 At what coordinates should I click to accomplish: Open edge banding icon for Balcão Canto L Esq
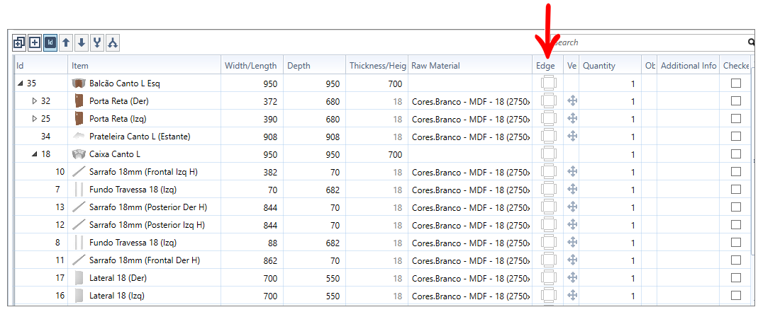tap(549, 83)
